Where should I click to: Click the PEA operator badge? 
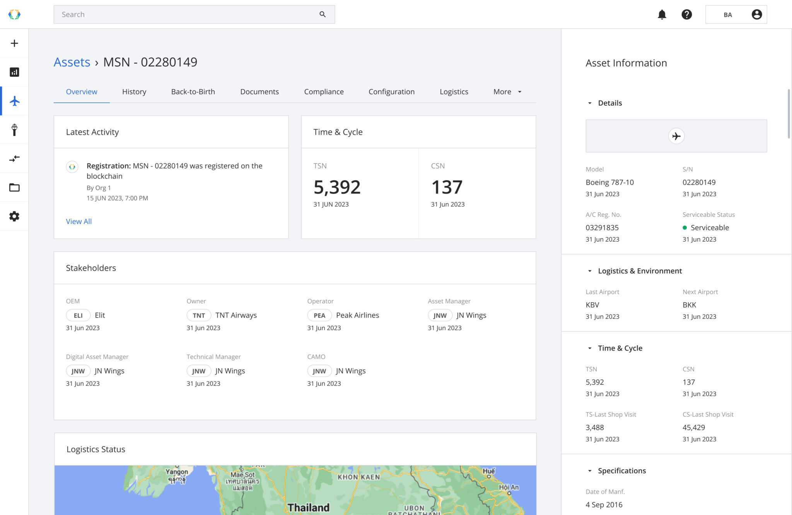(319, 316)
